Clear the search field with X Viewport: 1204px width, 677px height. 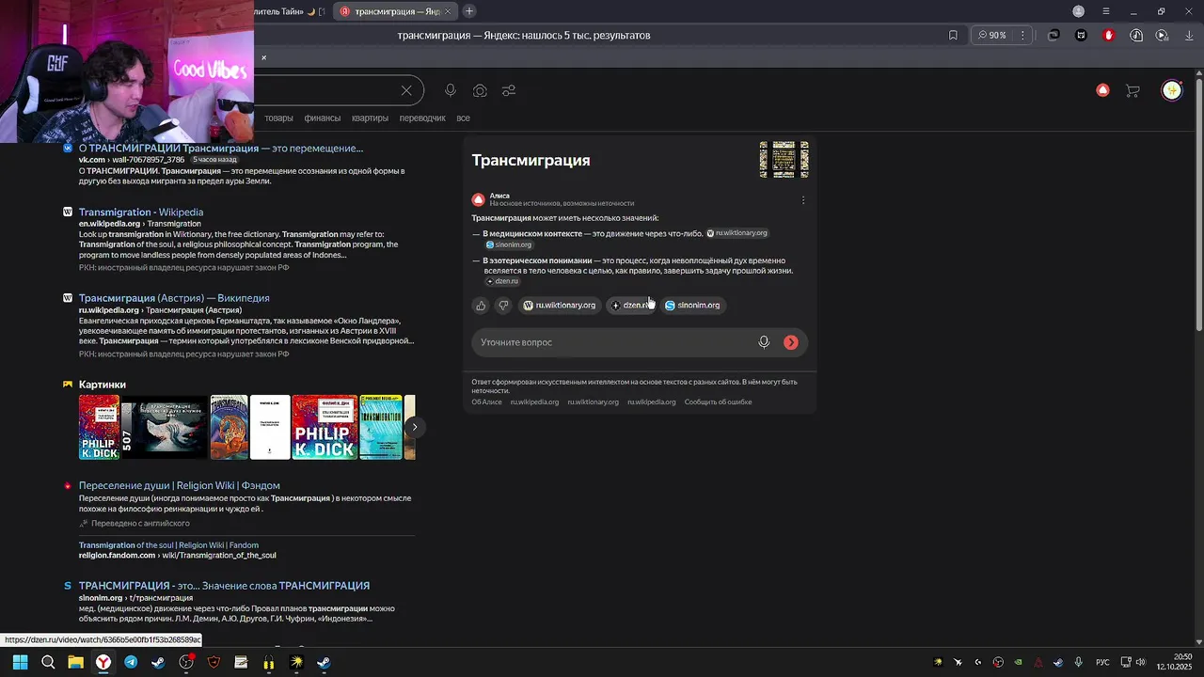tap(406, 90)
